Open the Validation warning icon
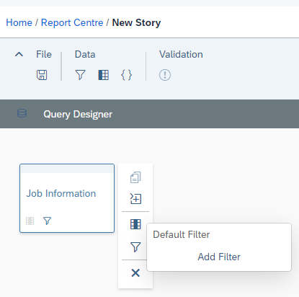The height and width of the screenshot is (297, 299). pos(165,75)
